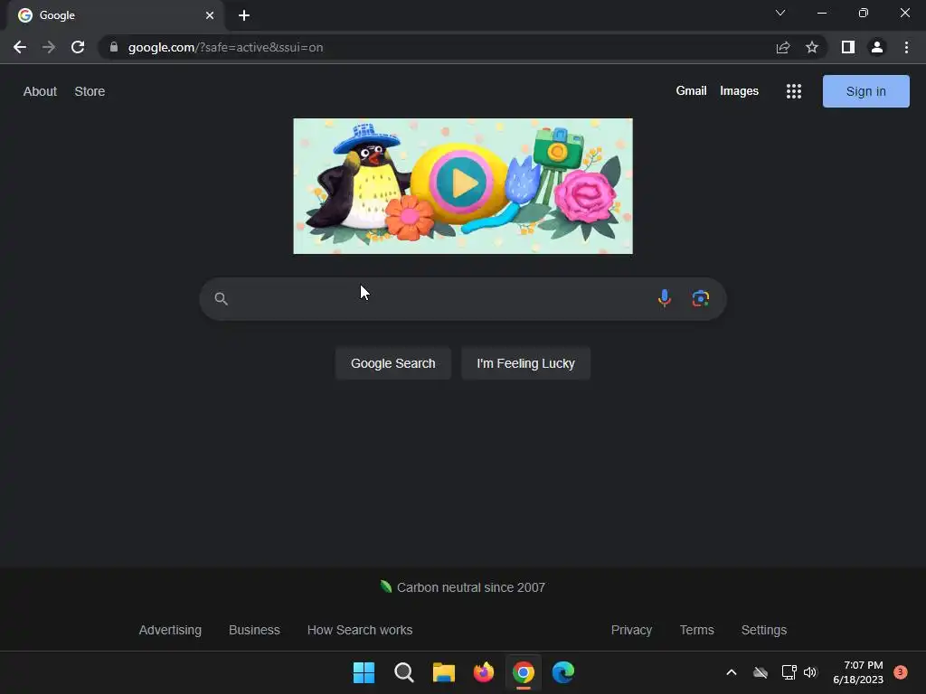This screenshot has height=694, width=926.
Task: Open the Windows Start menu
Action: coord(364,672)
